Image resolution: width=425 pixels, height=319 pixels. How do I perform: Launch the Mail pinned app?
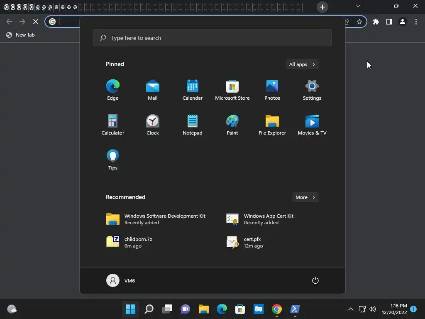point(153,90)
